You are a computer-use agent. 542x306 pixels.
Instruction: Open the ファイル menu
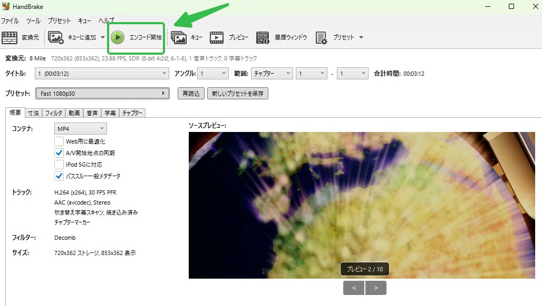pos(9,21)
